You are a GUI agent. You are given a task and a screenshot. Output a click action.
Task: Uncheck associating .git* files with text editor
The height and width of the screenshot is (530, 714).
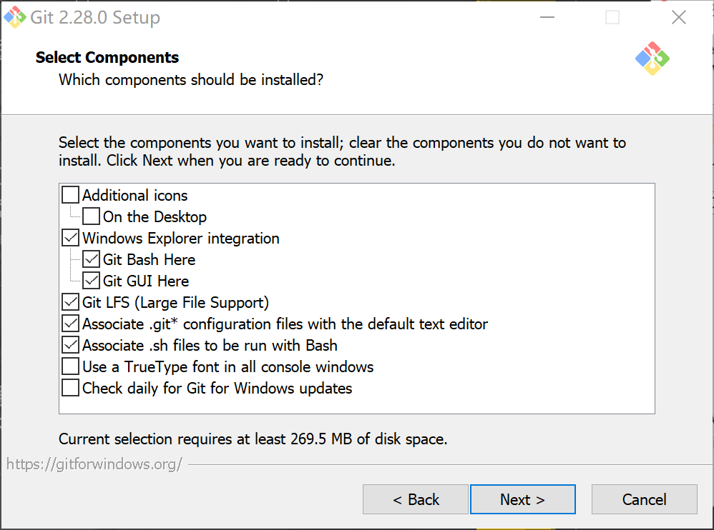(69, 323)
